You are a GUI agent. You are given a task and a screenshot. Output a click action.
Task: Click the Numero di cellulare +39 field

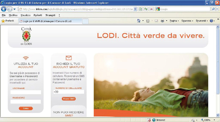coord(69,92)
